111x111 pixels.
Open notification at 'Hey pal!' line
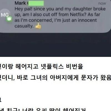[60, 9]
